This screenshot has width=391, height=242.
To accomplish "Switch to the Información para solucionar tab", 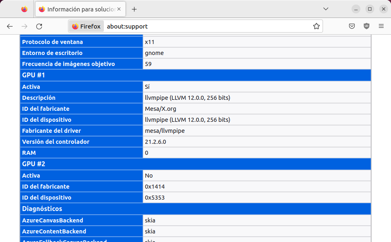I will 77,9.
